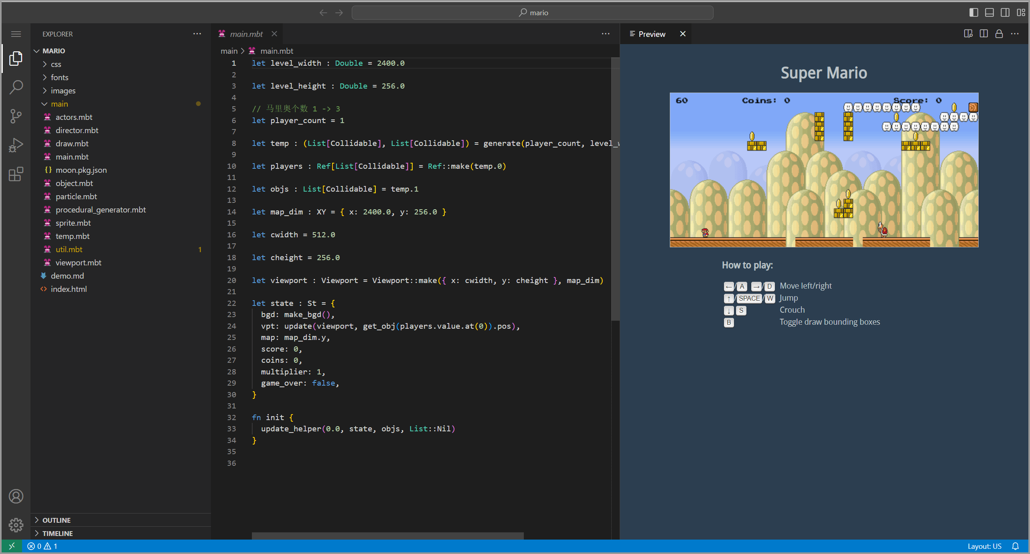Open the Explorer view in activity bar
Screen dimensions: 1030x554
tap(16, 59)
